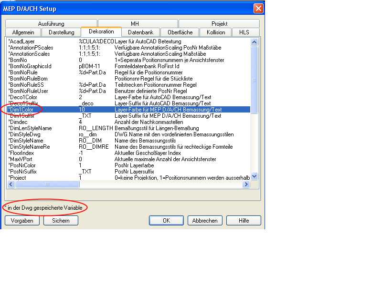Click the ro__dim value
This screenshot has width=382, height=286.
[x=88, y=134]
